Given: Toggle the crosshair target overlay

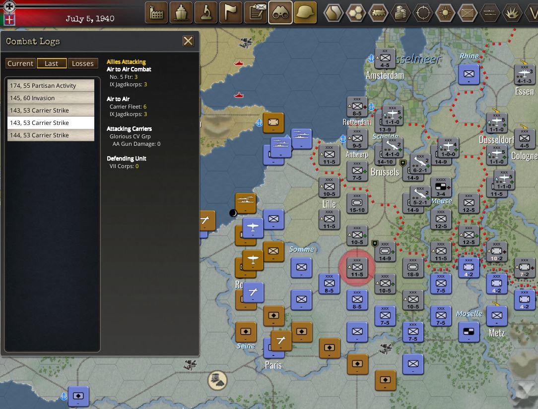Looking at the screenshot, I should click(x=423, y=13).
